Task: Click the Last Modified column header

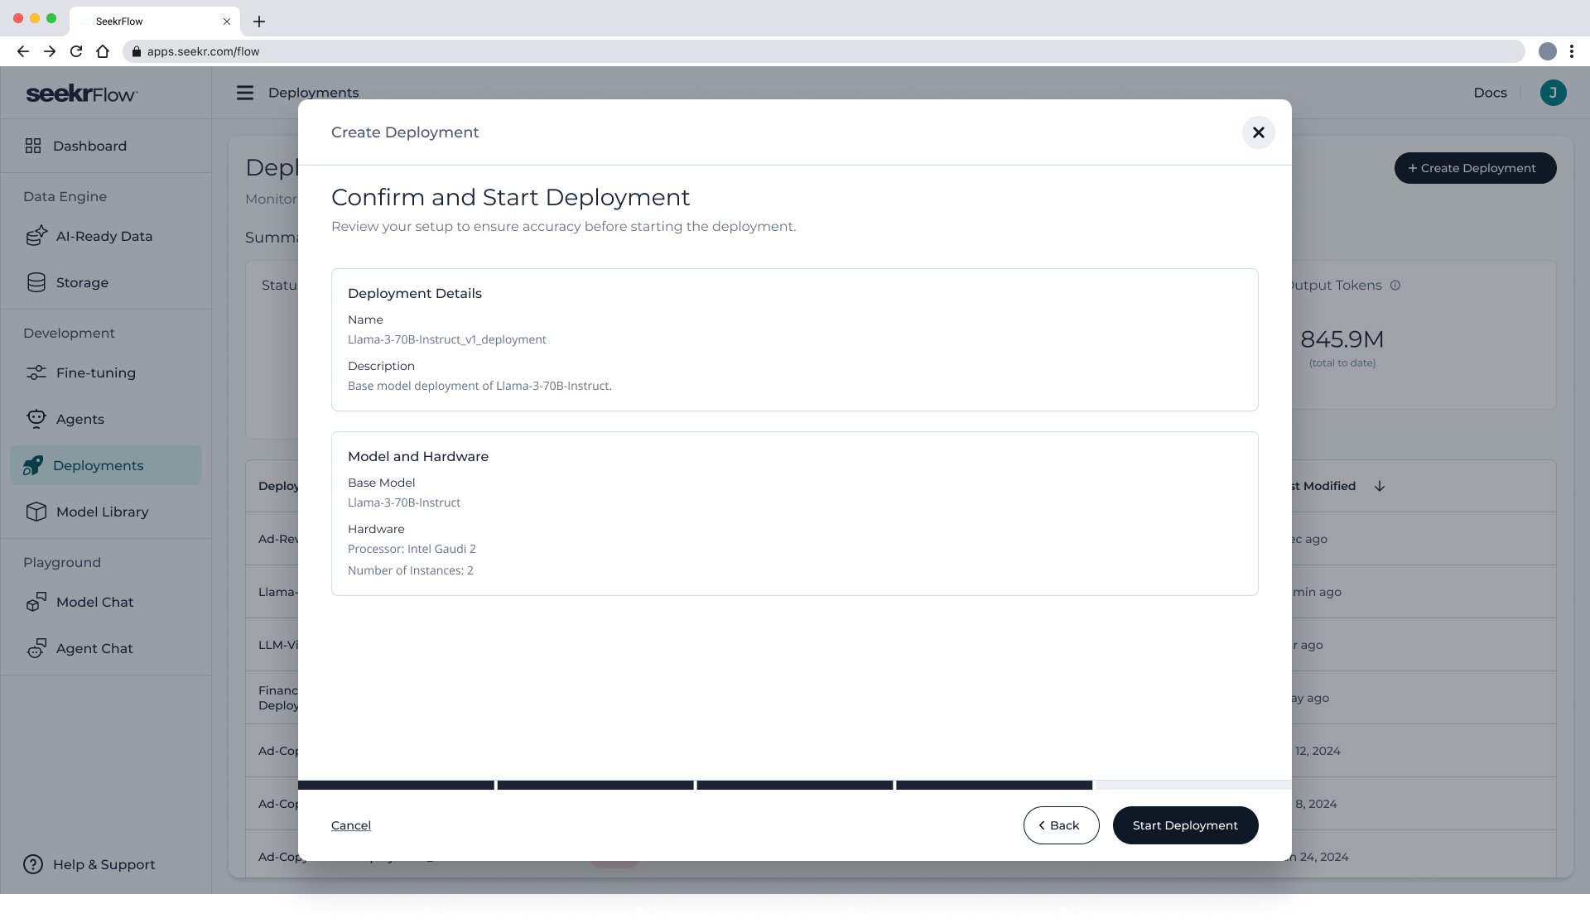Action: click(x=1323, y=486)
